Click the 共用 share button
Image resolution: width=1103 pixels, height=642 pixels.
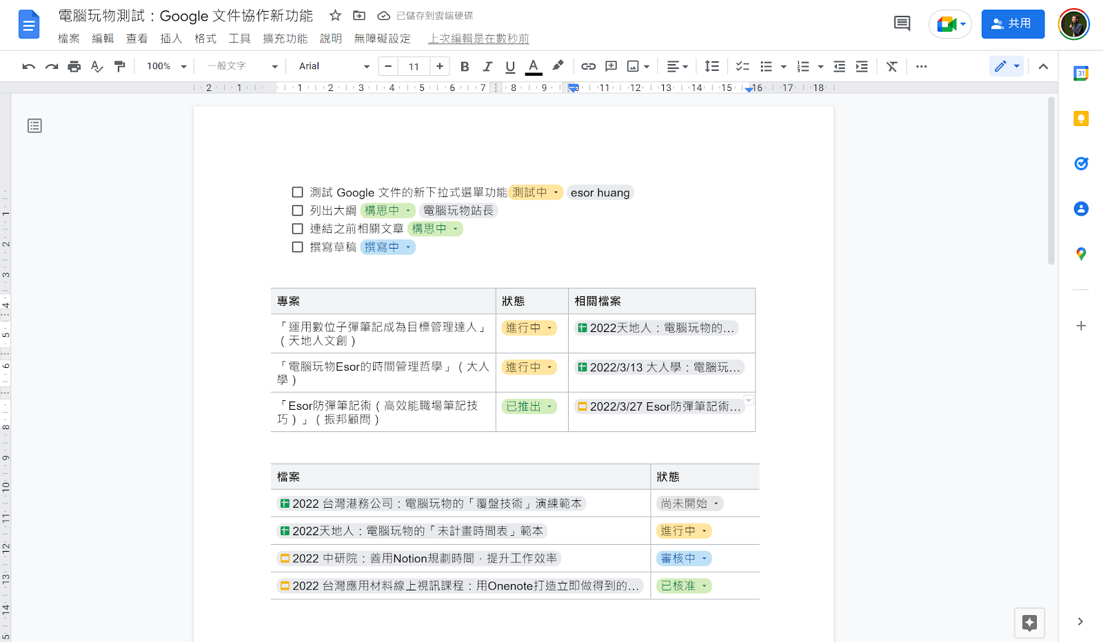(1013, 23)
